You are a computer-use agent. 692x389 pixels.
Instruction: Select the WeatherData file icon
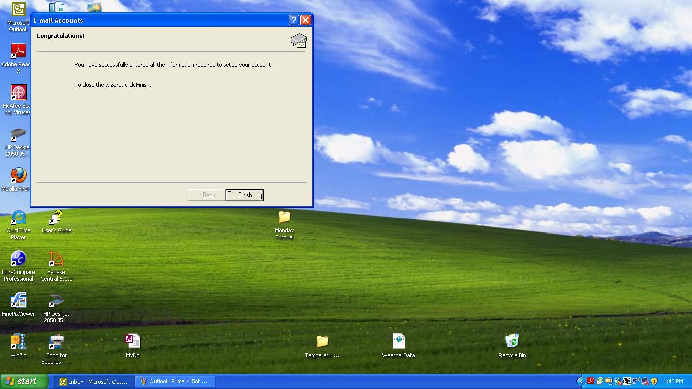tap(399, 342)
